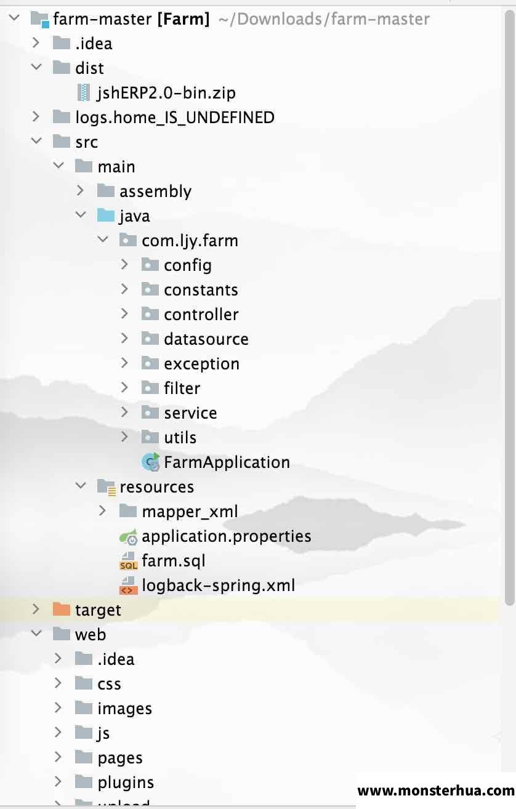Image resolution: width=516 pixels, height=809 pixels.
Task: Select the images folder under web
Action: pyautogui.click(x=124, y=709)
